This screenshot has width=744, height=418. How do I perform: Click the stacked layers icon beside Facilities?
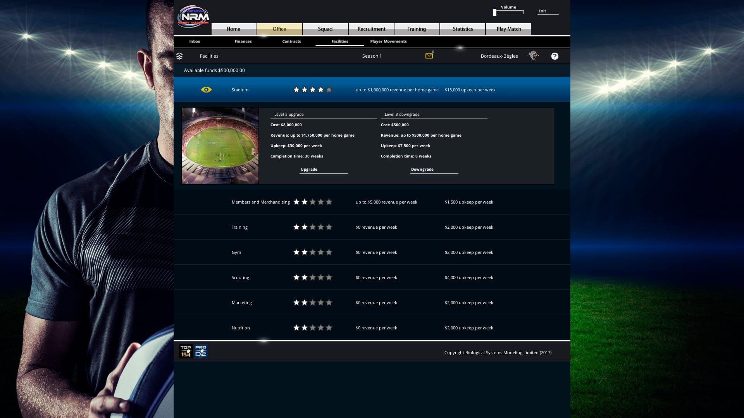click(179, 56)
